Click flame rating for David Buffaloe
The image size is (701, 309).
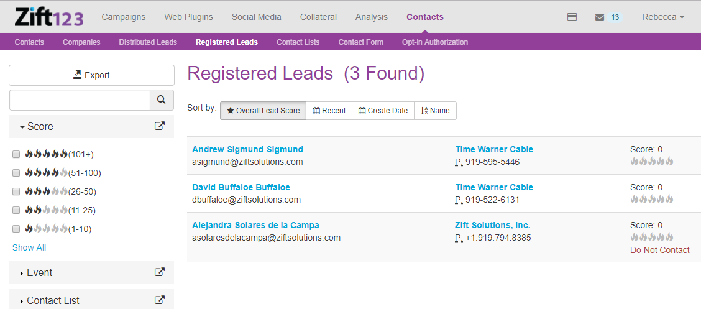(x=651, y=200)
